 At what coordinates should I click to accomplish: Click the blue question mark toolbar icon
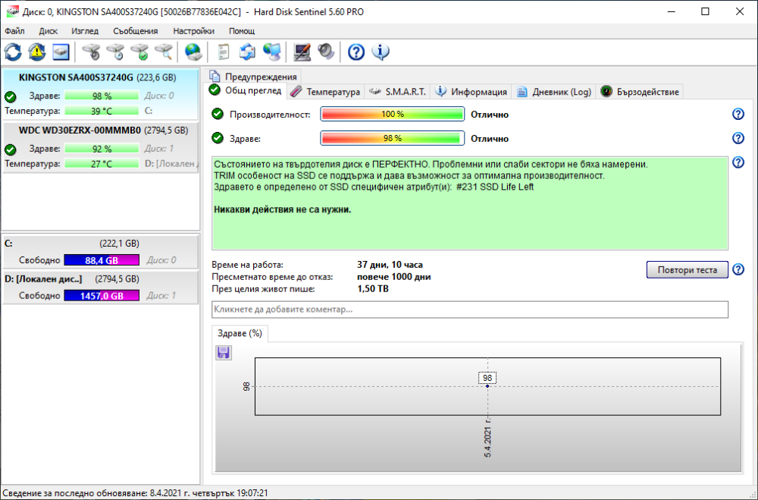pyautogui.click(x=356, y=52)
